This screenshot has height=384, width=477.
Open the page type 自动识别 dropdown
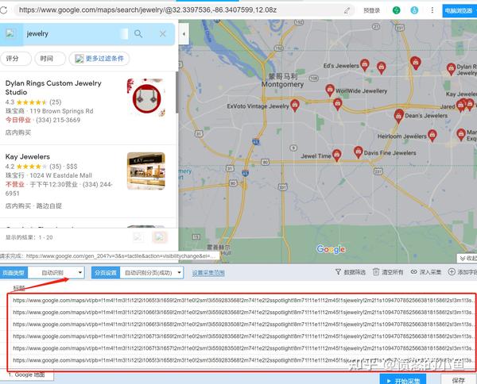click(x=56, y=273)
